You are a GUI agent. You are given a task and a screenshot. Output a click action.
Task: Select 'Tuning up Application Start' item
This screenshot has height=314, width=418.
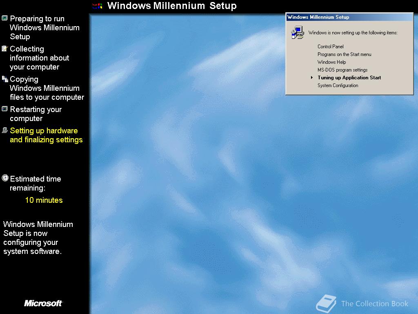[x=349, y=77]
